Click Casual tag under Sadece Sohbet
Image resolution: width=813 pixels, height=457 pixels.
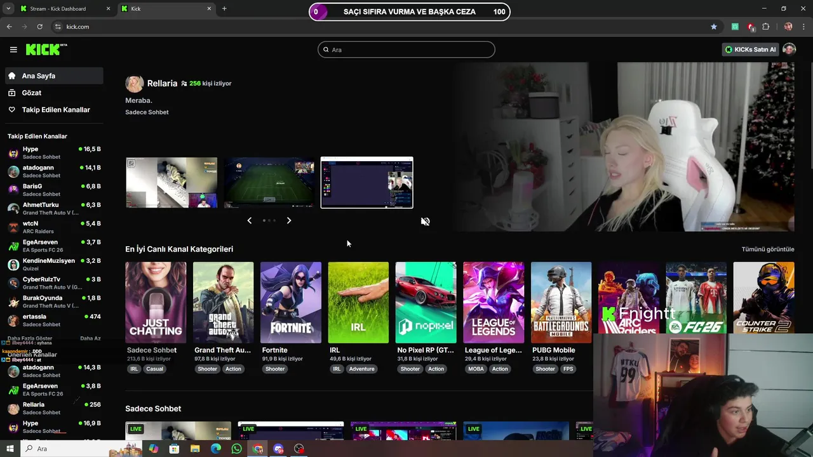point(154,369)
